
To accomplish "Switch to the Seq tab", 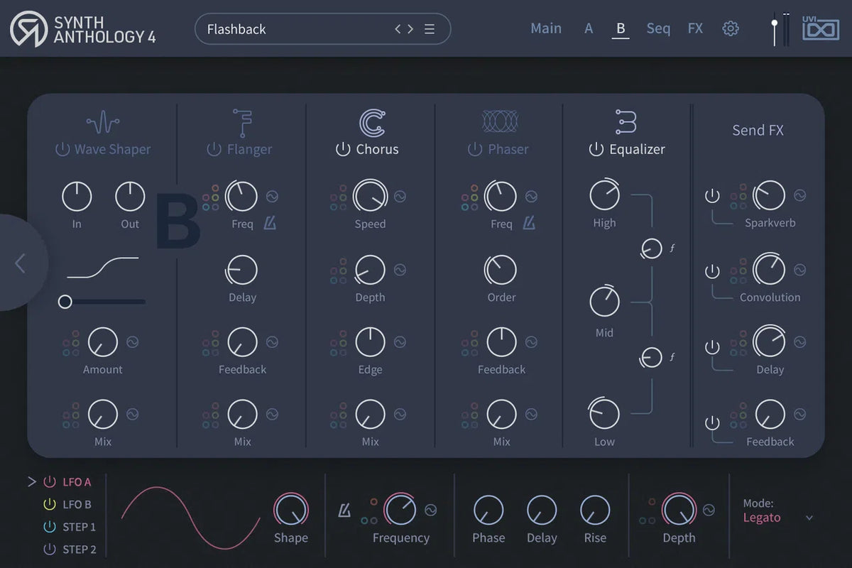I will coord(658,28).
